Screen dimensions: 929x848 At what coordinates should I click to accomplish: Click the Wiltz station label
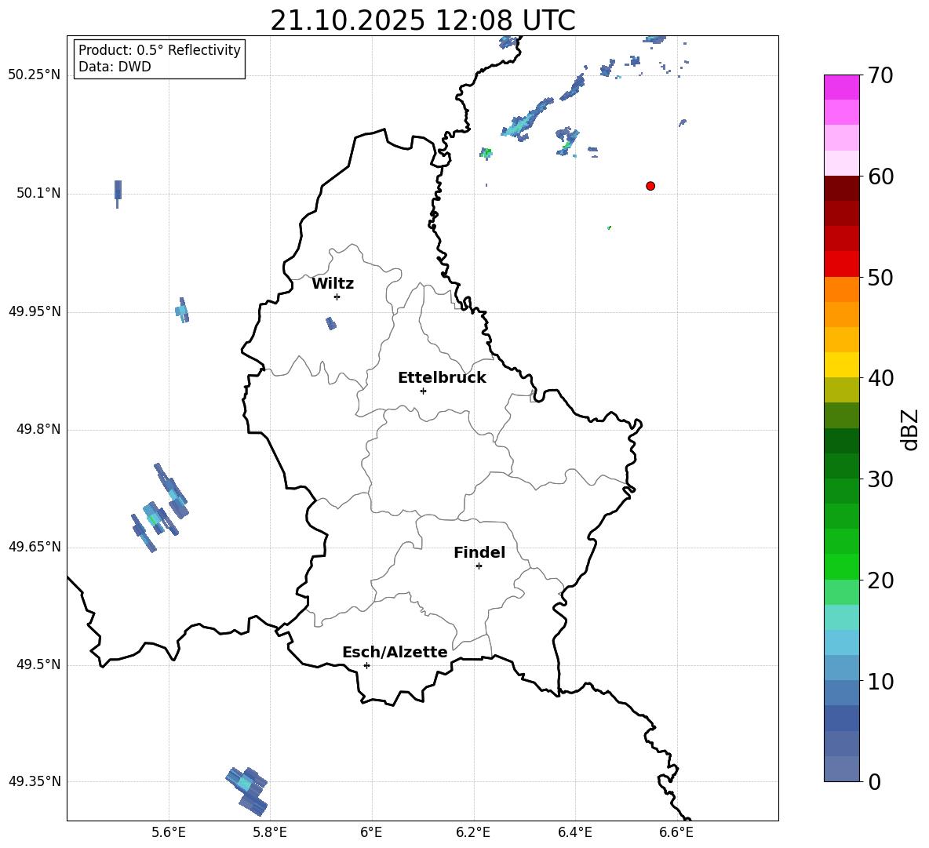click(333, 284)
